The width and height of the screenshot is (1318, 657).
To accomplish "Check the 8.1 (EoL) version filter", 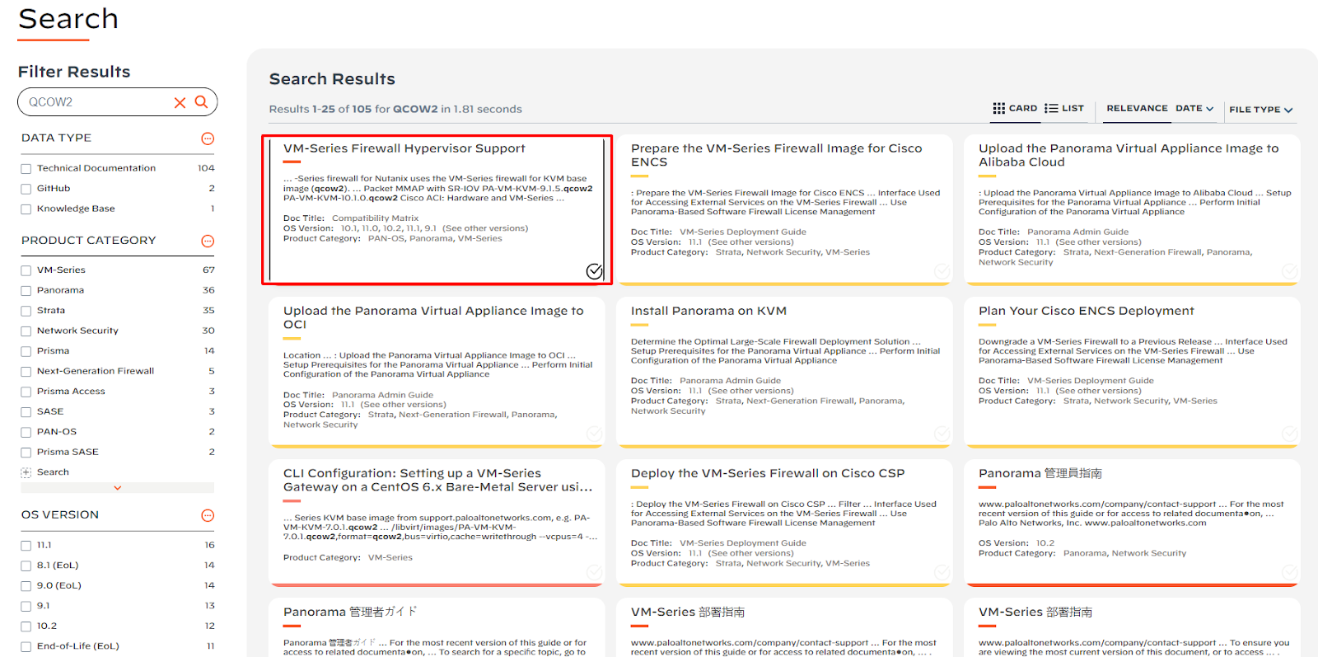I will pyautogui.click(x=26, y=566).
